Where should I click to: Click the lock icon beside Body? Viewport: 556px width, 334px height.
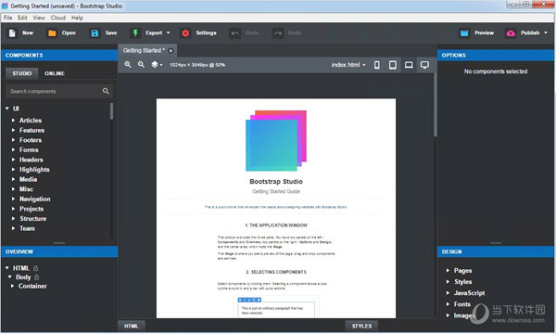37,276
